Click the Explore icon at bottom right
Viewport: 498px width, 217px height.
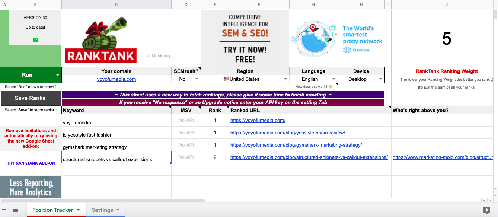pyautogui.click(x=487, y=210)
